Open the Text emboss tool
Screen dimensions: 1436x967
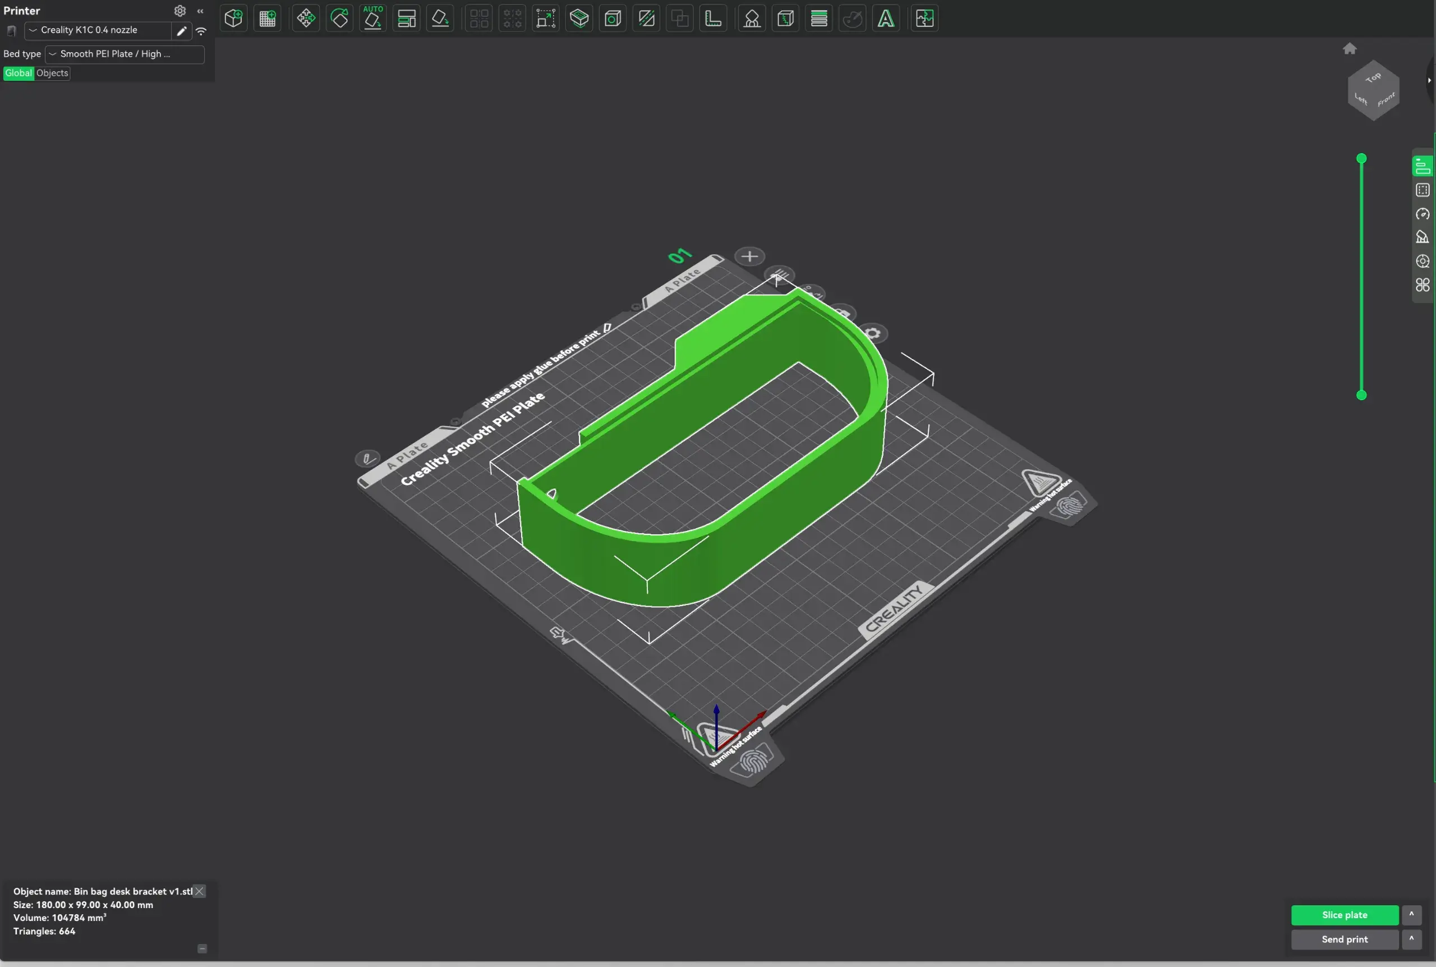tap(886, 19)
